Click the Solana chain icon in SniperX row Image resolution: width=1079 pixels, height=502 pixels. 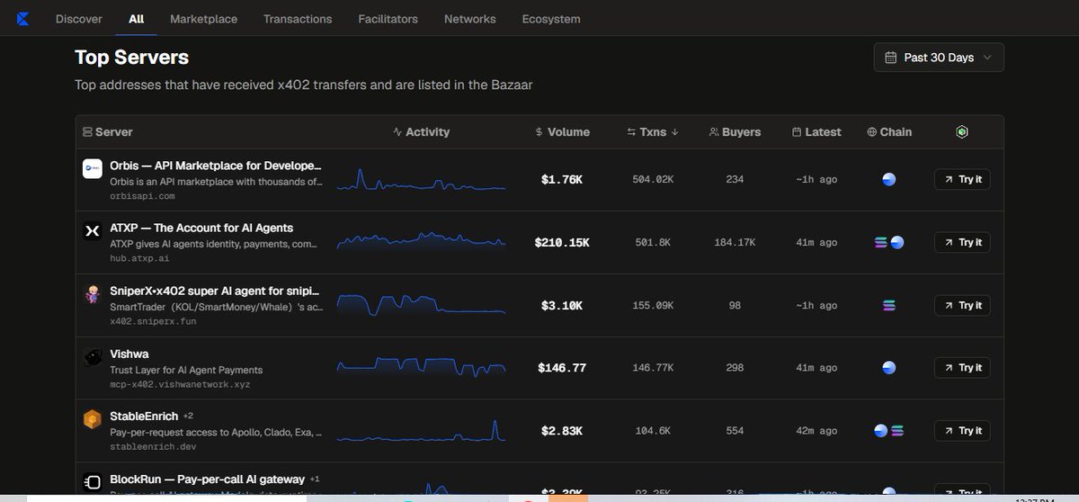(889, 306)
